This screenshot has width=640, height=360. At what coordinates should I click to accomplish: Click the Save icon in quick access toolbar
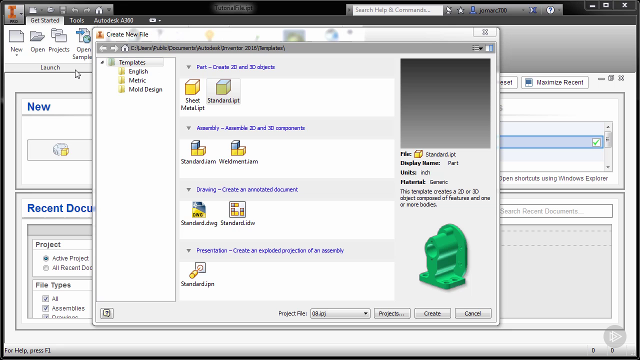coord(62,10)
